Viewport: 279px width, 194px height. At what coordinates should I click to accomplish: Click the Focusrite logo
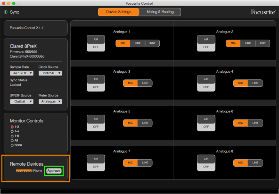[263, 12]
